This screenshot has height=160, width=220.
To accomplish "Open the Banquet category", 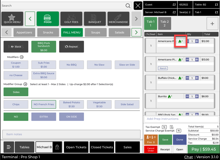I will tap(95, 19).
